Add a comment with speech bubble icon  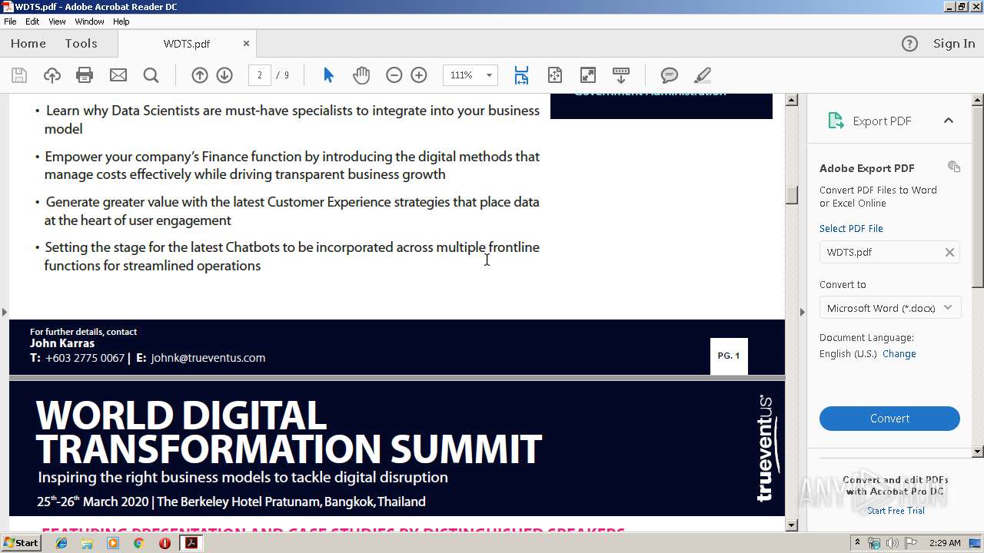point(670,75)
